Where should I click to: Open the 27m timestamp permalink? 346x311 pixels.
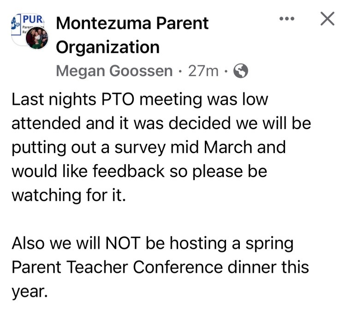tap(203, 72)
